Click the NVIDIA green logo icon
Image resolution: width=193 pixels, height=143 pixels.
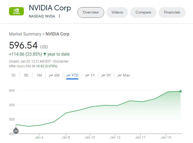[16, 11]
